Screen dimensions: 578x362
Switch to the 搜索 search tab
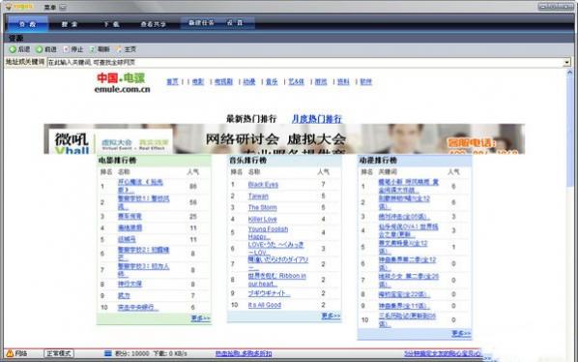pos(70,24)
